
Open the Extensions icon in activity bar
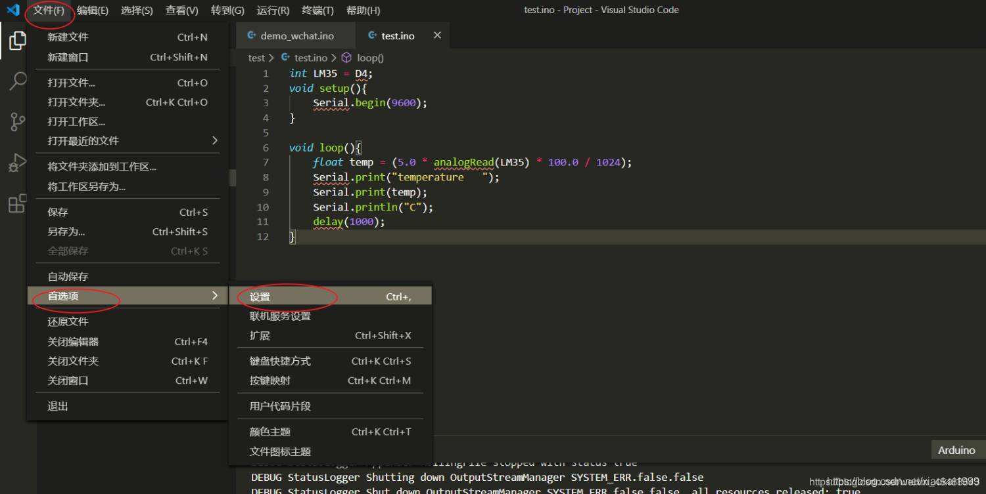click(18, 203)
